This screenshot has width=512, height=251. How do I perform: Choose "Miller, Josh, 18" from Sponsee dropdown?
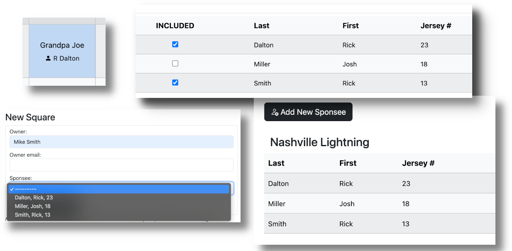click(x=32, y=206)
